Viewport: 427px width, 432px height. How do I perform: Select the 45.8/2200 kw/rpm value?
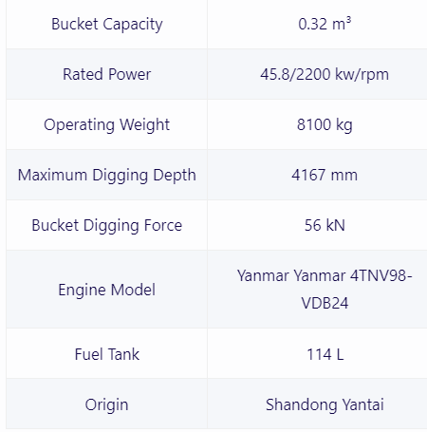click(325, 75)
